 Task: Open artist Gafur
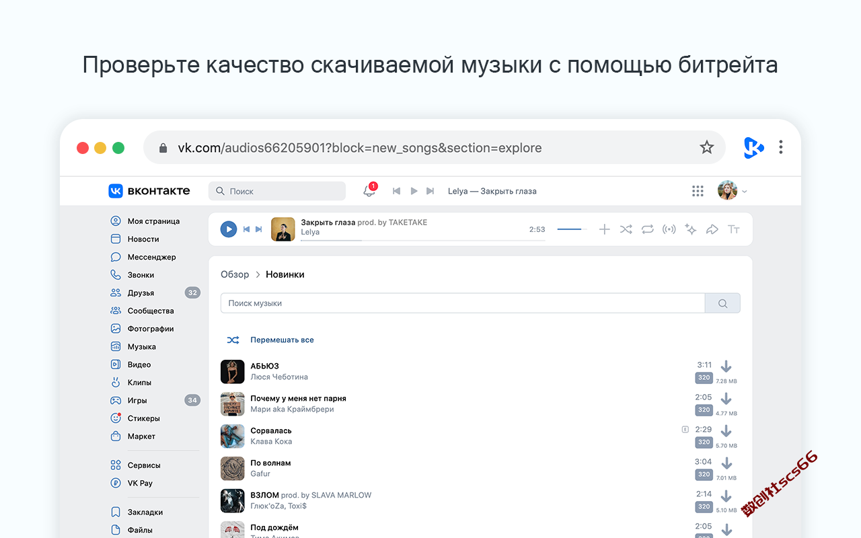[x=260, y=474]
